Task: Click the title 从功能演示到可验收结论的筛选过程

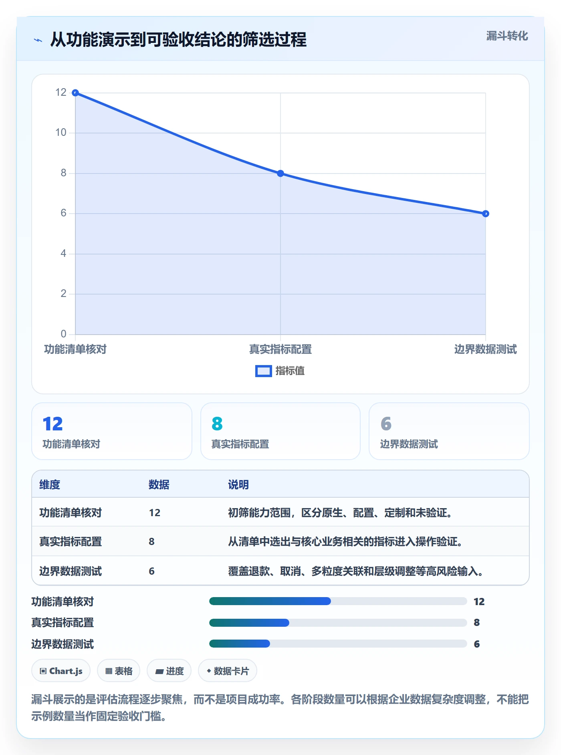Action: click(178, 40)
